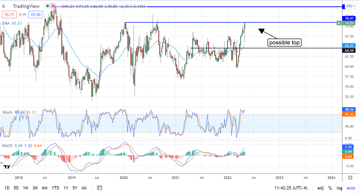Select the YTD time range
Screen dimensions: 359x194
tap(55, 188)
